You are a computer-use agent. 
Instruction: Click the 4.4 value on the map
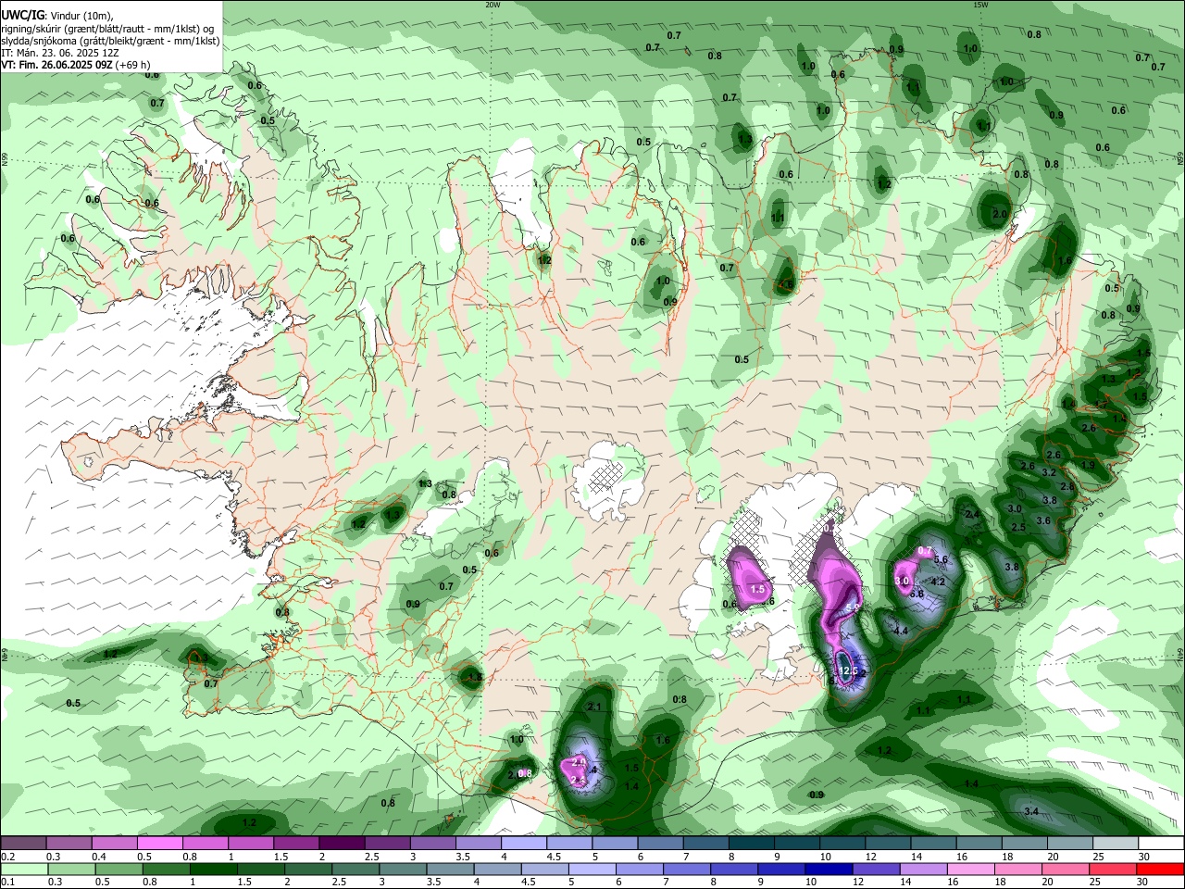pyautogui.click(x=900, y=630)
